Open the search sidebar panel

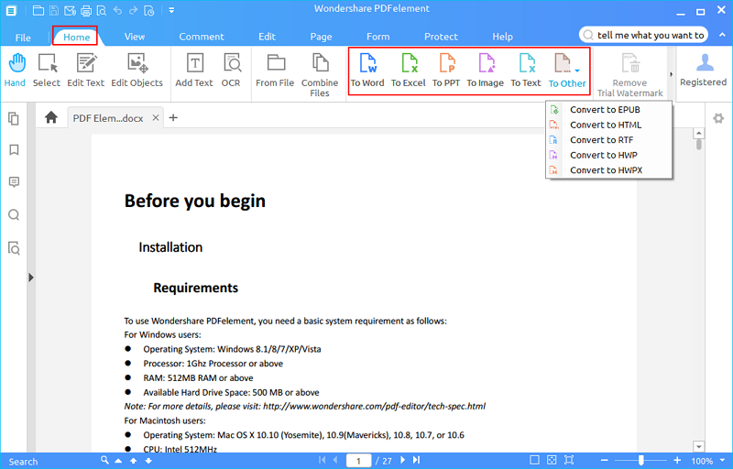tap(14, 215)
